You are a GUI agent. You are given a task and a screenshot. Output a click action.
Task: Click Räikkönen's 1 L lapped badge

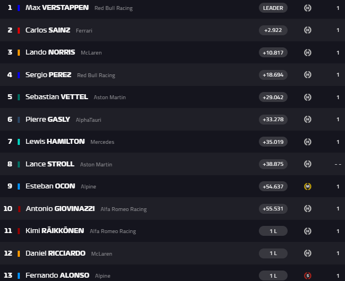(273, 231)
